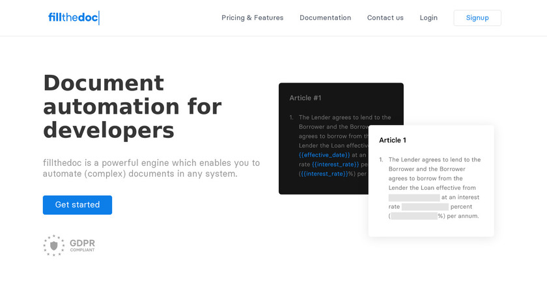Go to Contact us
This screenshot has width=547, height=307.
point(385,18)
